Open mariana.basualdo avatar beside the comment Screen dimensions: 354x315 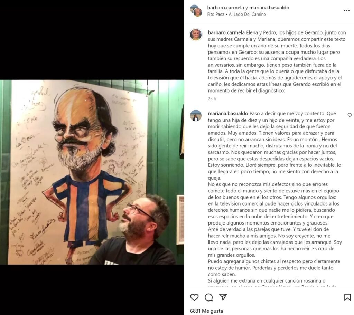tap(196, 116)
